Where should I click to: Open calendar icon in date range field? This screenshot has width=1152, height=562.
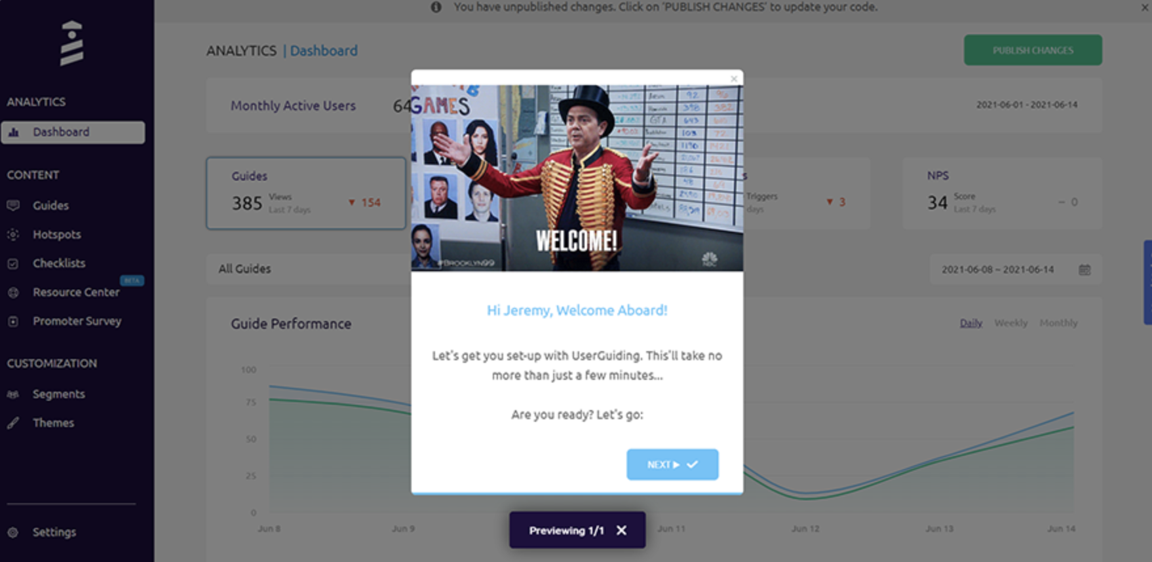pyautogui.click(x=1085, y=270)
